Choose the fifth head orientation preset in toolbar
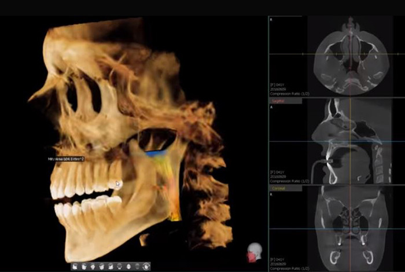This screenshot has width=405, height=272. coord(111,267)
